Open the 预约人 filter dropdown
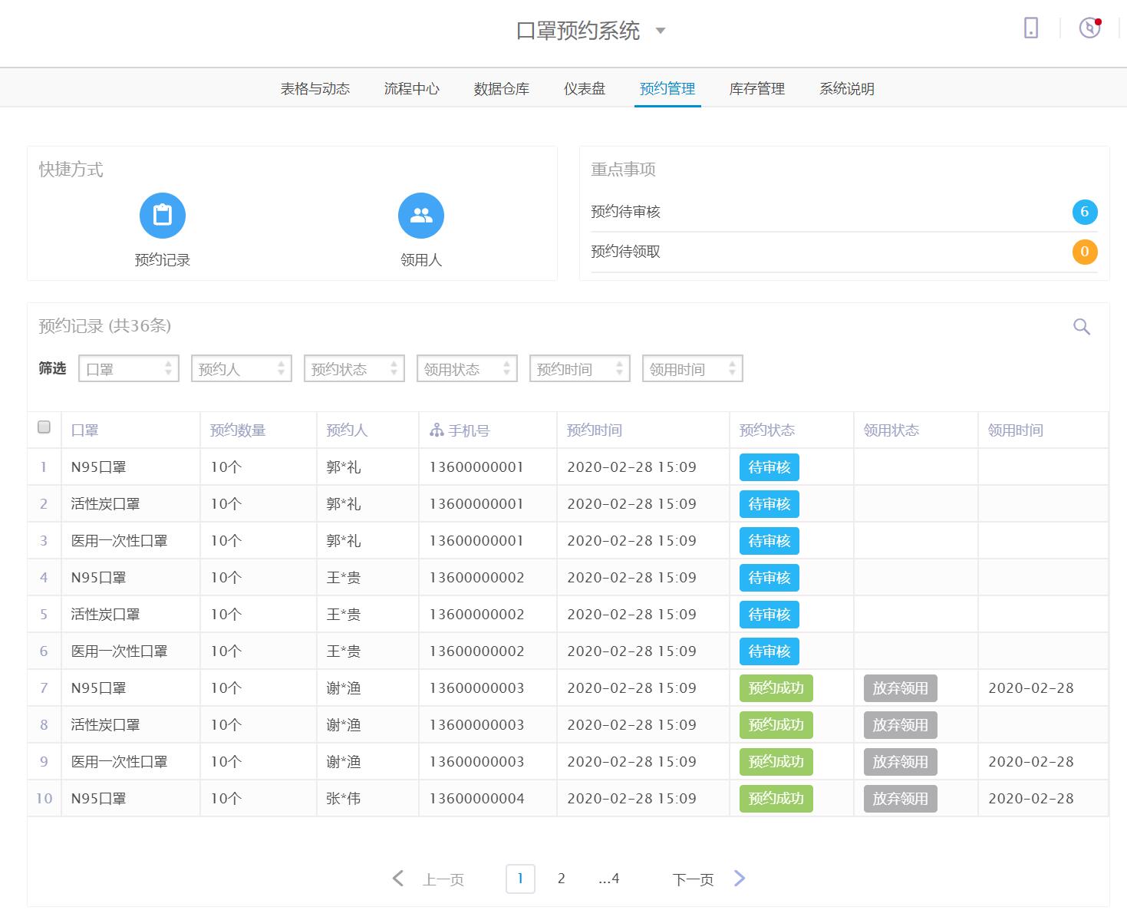 (242, 369)
